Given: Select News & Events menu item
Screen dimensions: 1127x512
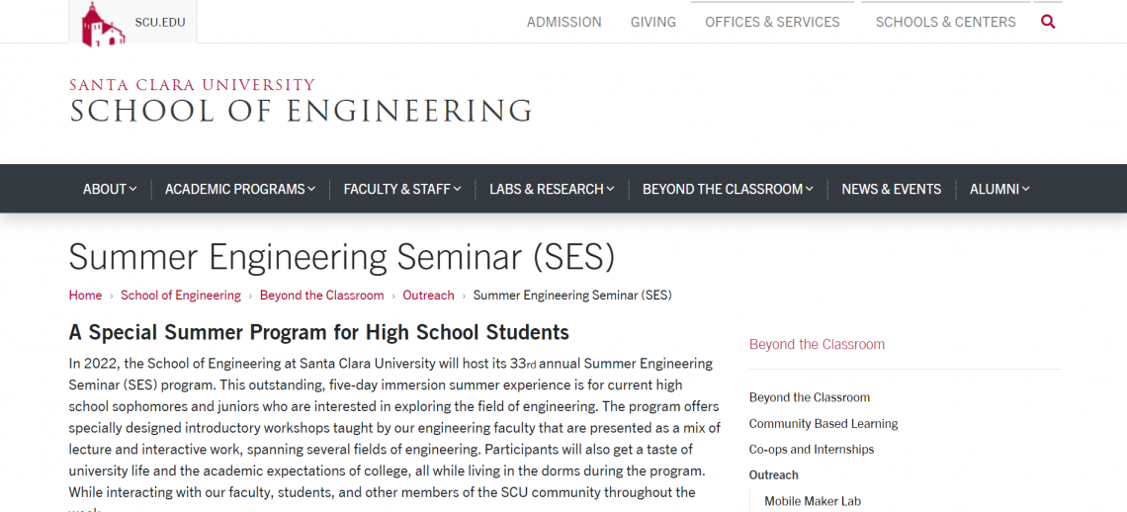Looking at the screenshot, I should 892,189.
